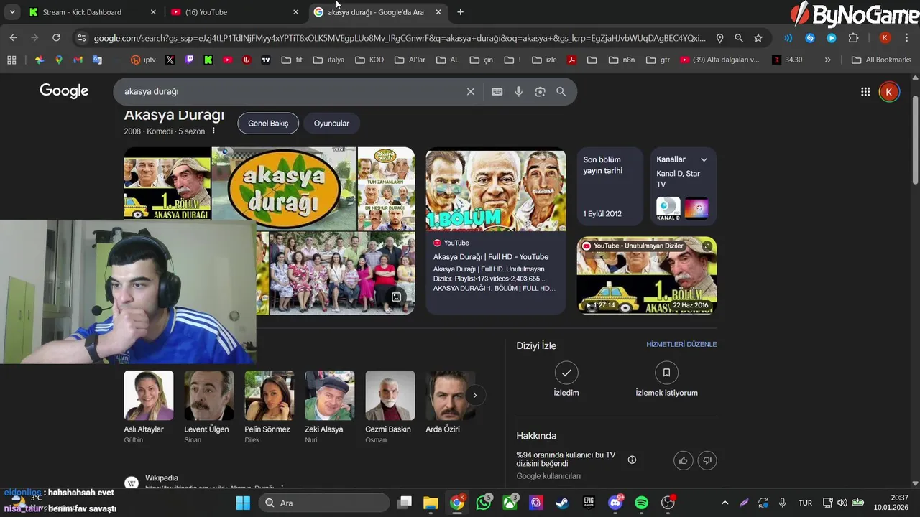Open OBS Studio from the taskbar
The image size is (920, 517).
tap(668, 503)
